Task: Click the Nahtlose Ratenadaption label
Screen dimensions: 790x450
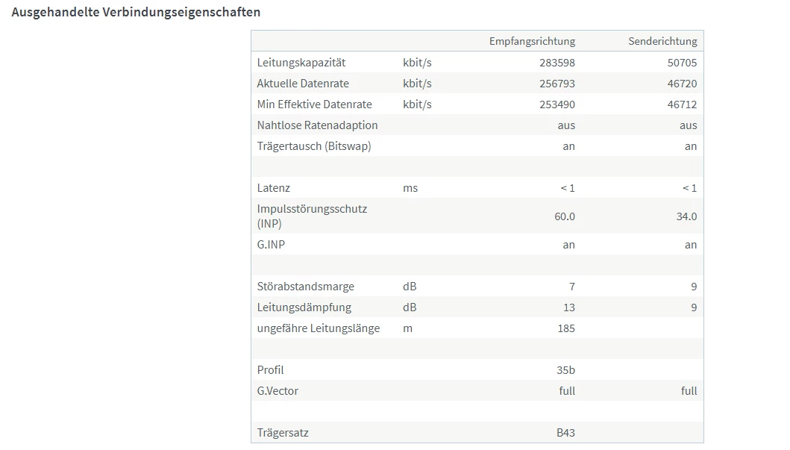Action: coord(317,125)
